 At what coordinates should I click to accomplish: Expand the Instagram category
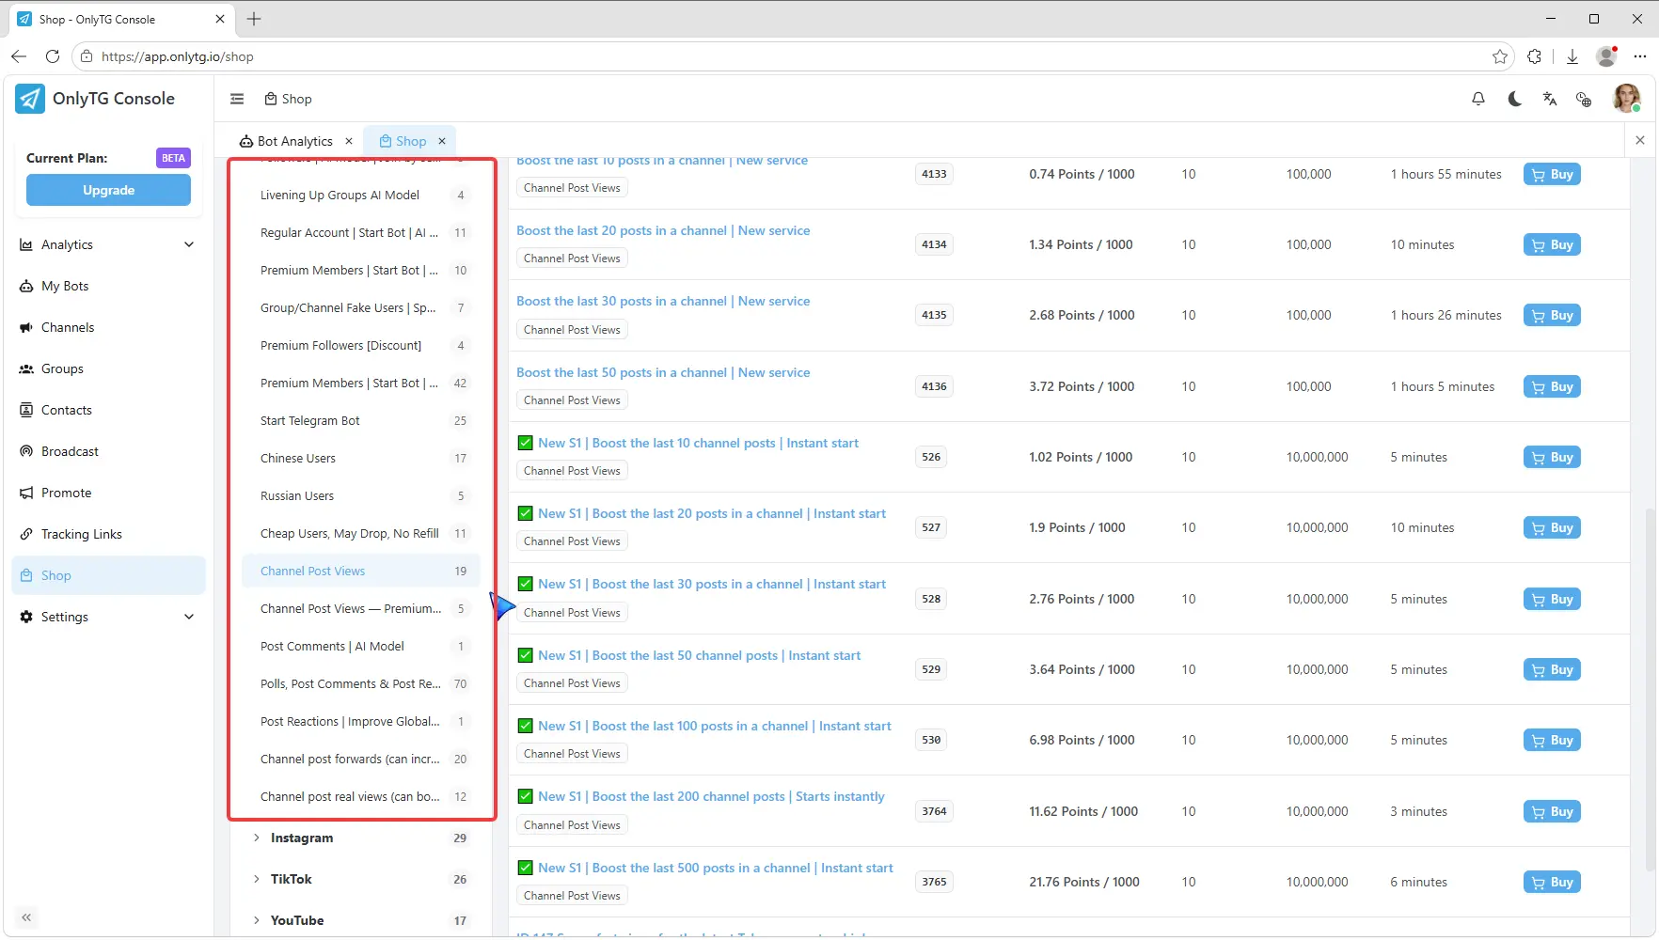pyautogui.click(x=361, y=838)
